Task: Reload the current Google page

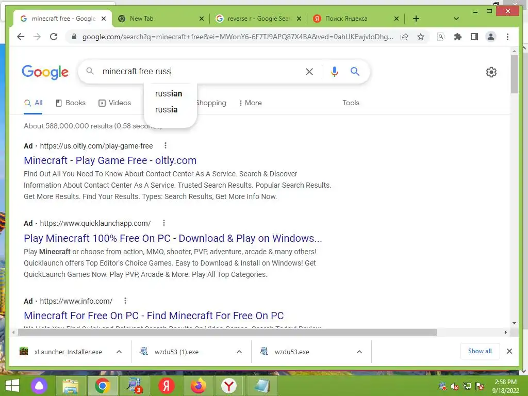Action: tap(54, 37)
